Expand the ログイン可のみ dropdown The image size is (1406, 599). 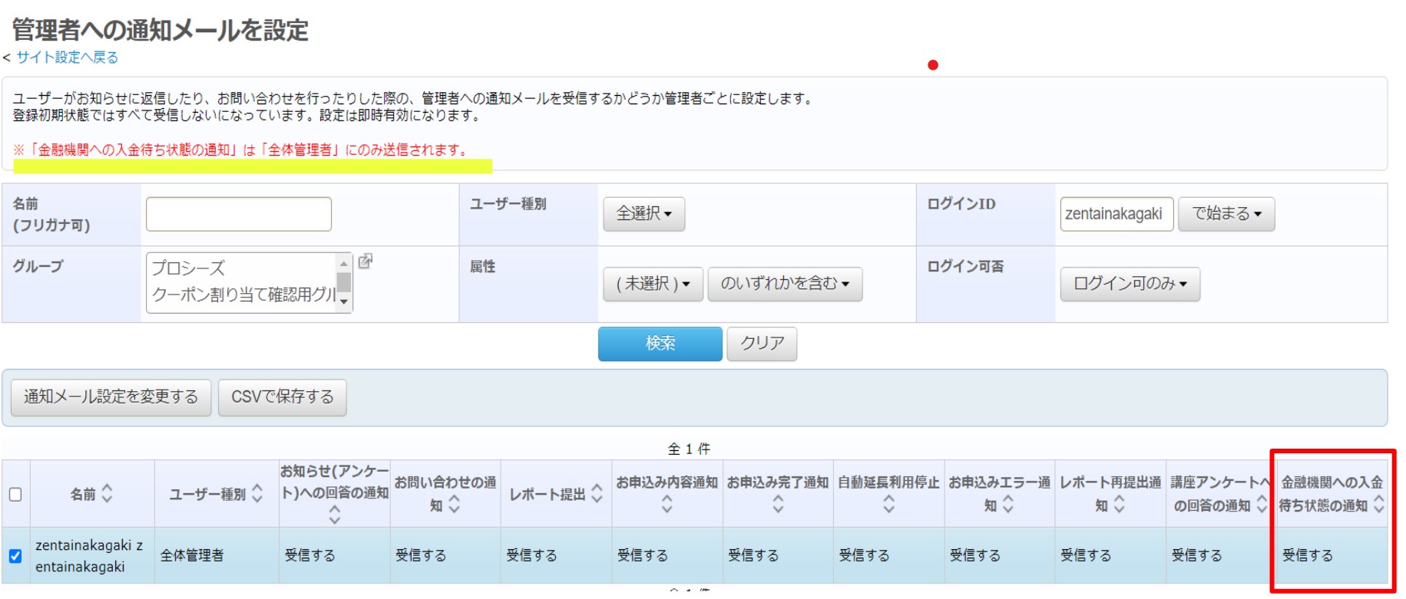pos(1130,284)
